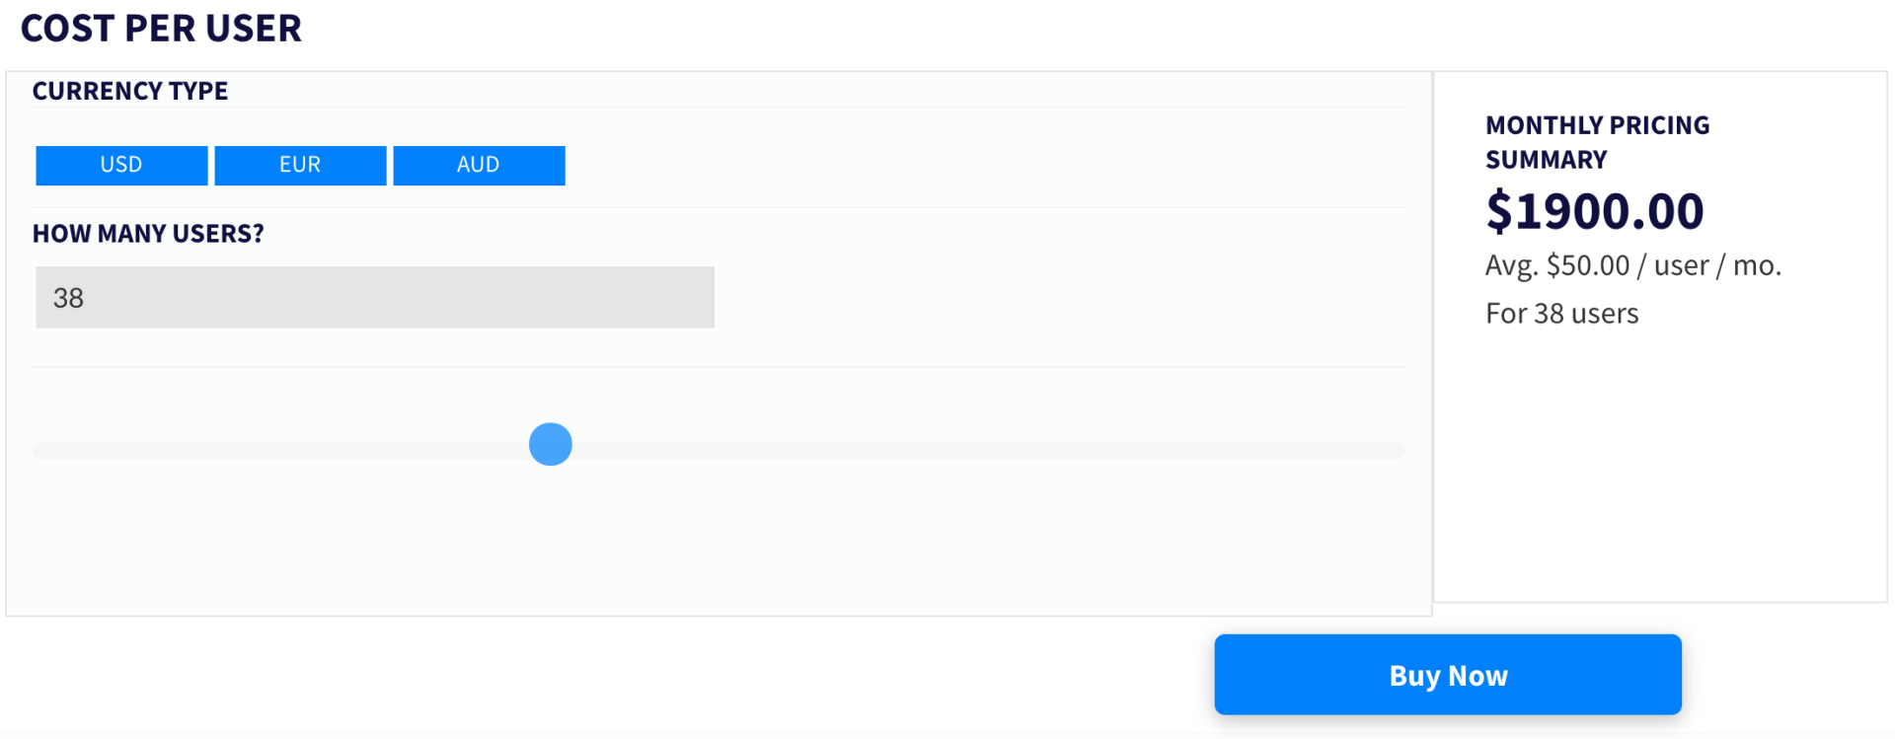Click the blue slider handle

click(x=550, y=444)
